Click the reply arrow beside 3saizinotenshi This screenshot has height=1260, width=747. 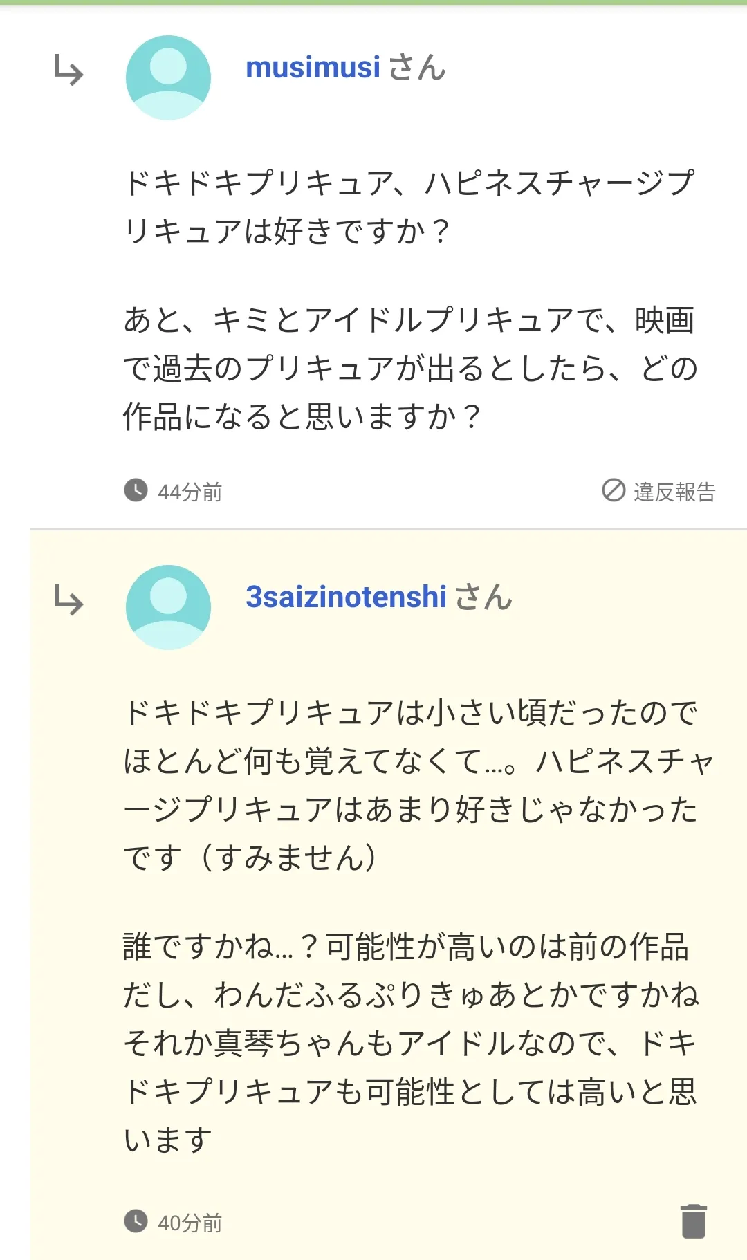click(68, 600)
